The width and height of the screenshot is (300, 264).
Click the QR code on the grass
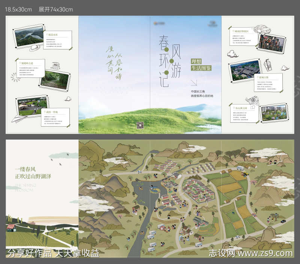[x=140, y=125]
